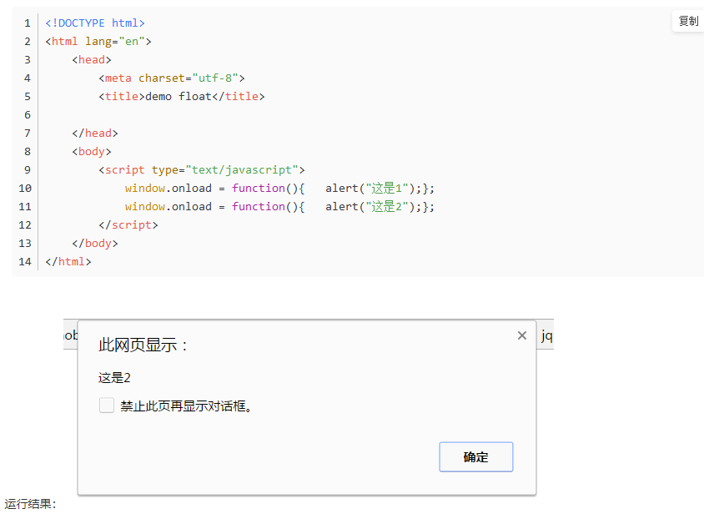This screenshot has width=704, height=524.
Task: Select the partial tab starting with ob
Action: point(71,335)
